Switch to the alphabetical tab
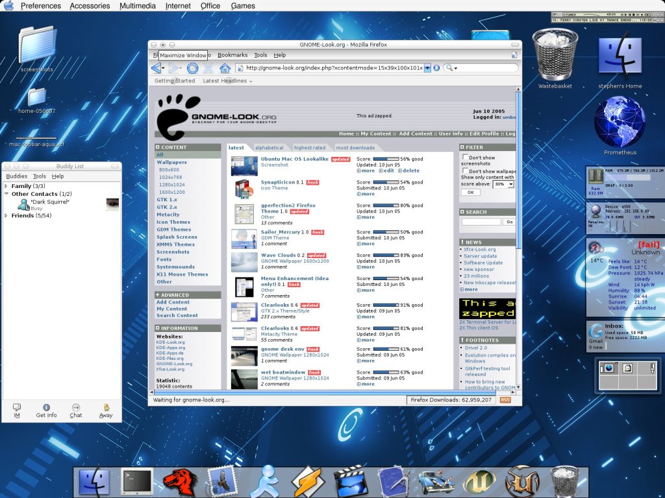Viewport: 665px width, 498px height. (x=270, y=148)
